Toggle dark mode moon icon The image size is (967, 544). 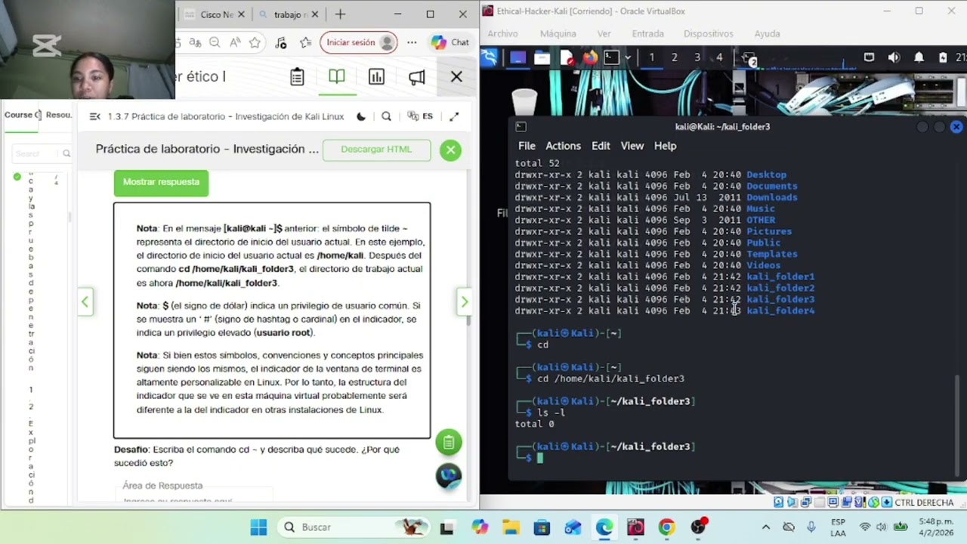361,116
